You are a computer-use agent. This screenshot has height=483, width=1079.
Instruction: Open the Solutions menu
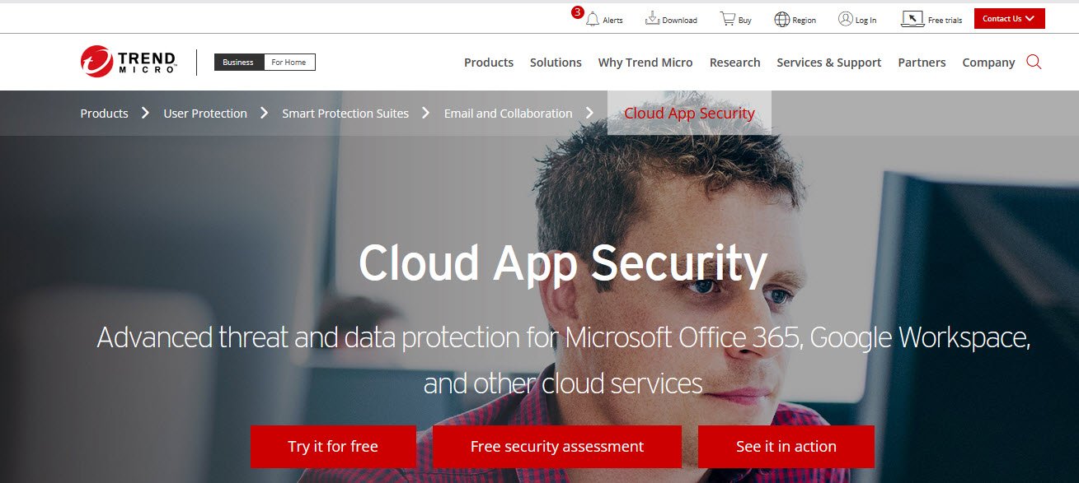(x=556, y=63)
